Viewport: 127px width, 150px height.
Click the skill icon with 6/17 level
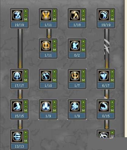click(104, 76)
